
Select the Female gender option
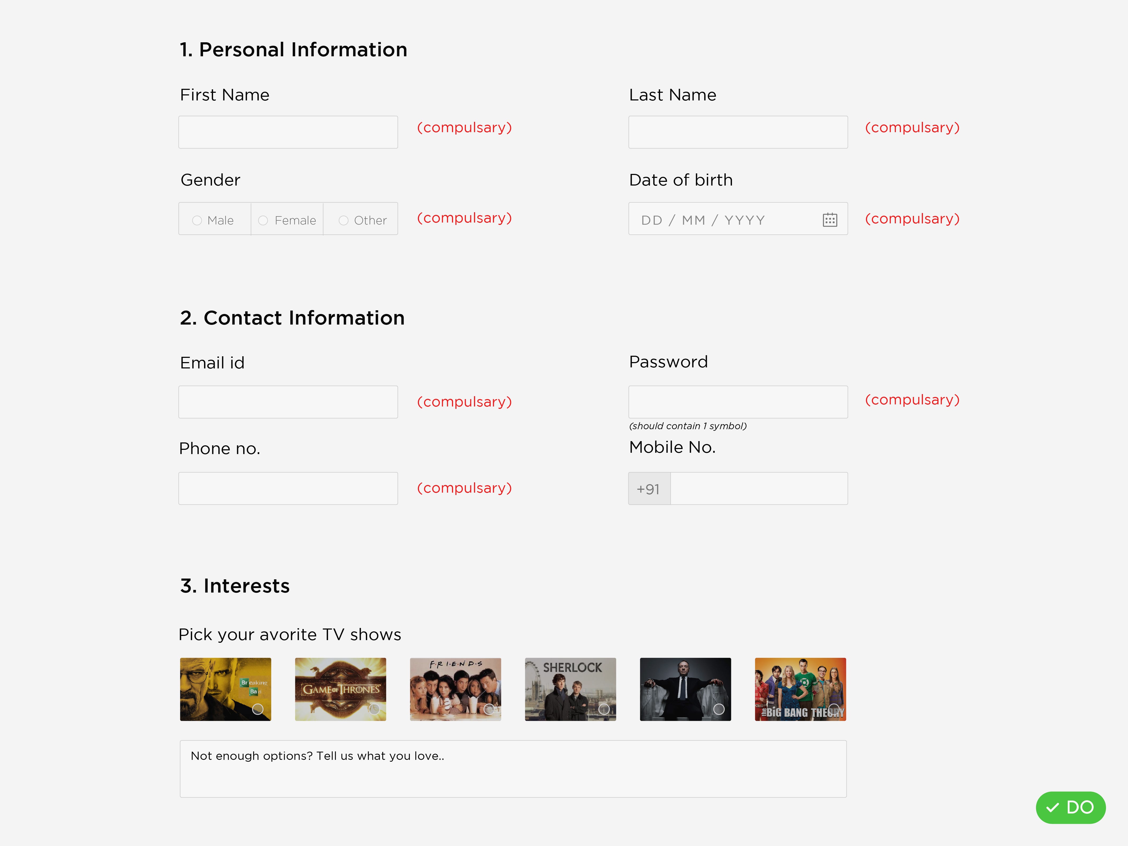click(x=263, y=220)
